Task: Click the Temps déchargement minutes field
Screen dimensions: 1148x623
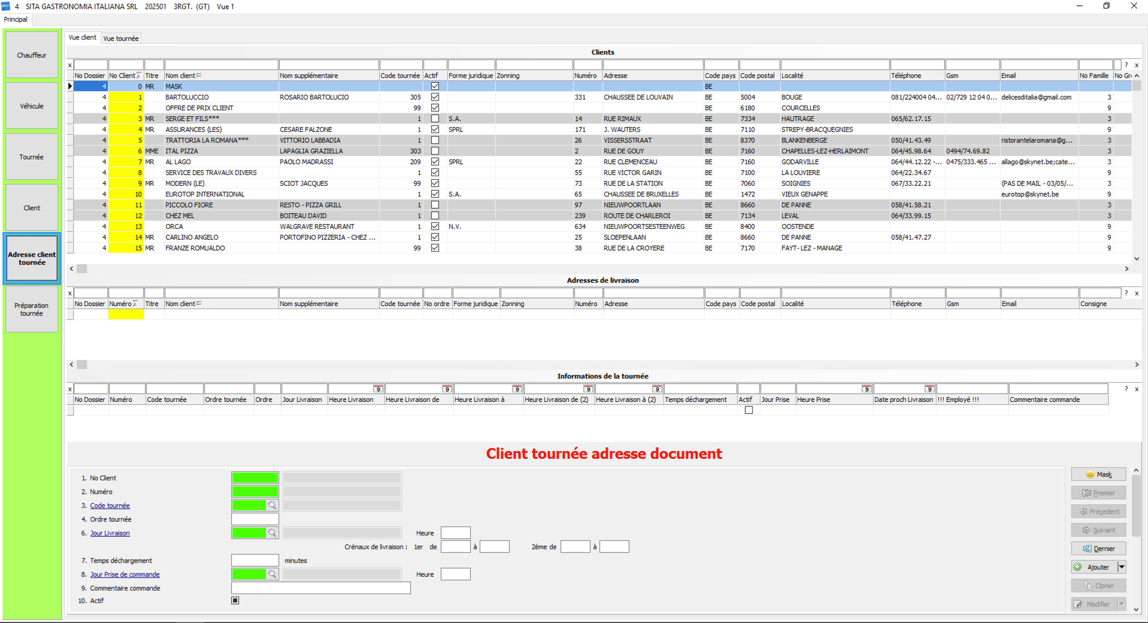Action: [x=255, y=561]
